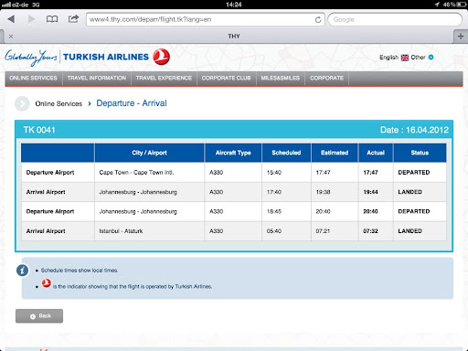Open the Travel Information menu
This screenshot has width=468, height=351.
[97, 79]
